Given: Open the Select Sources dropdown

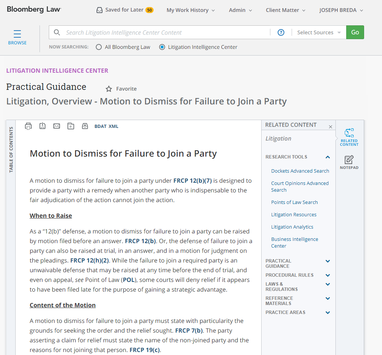Looking at the screenshot, I should (x=319, y=32).
